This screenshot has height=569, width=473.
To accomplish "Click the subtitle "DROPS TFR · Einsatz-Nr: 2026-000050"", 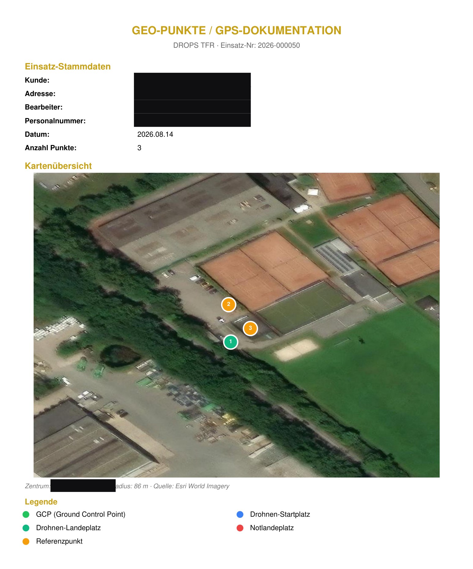I will pos(237,45).
